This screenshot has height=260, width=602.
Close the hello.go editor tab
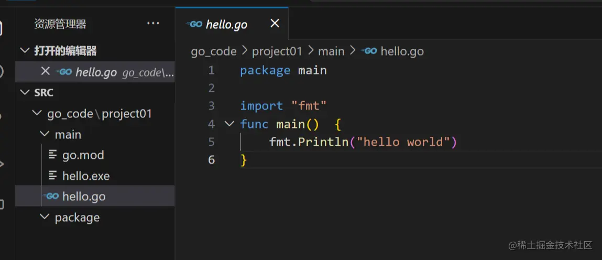coord(275,24)
